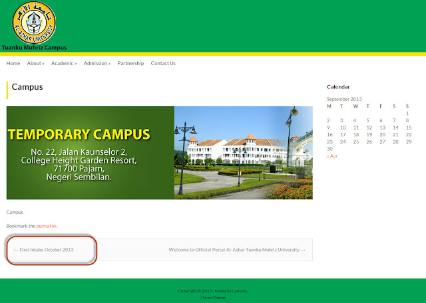Select day 1 in the calendar
The image size is (426, 303).
click(x=407, y=114)
